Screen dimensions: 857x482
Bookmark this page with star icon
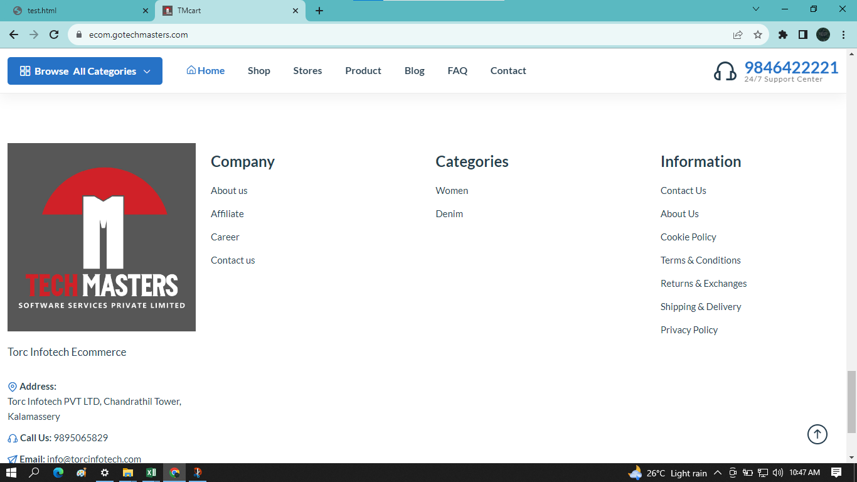pos(757,35)
